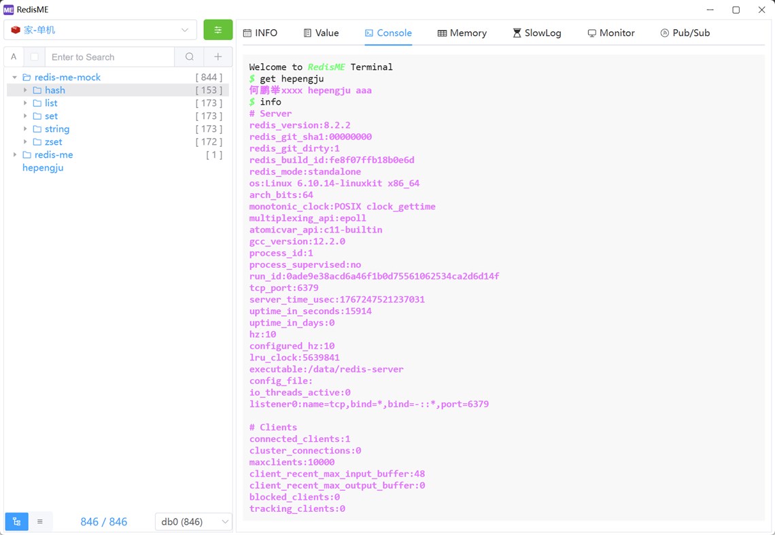Expand the set folder arrow
The image size is (775, 535).
click(25, 116)
